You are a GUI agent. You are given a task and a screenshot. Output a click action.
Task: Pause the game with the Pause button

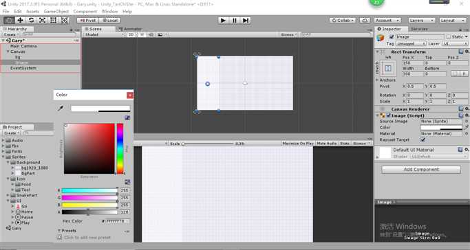pyautogui.click(x=234, y=21)
